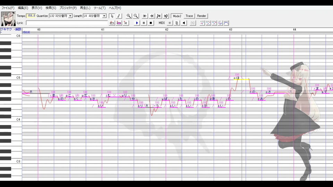Viewport: 333px width, 187px height.
Task: Pause playback
Action: (144, 23)
